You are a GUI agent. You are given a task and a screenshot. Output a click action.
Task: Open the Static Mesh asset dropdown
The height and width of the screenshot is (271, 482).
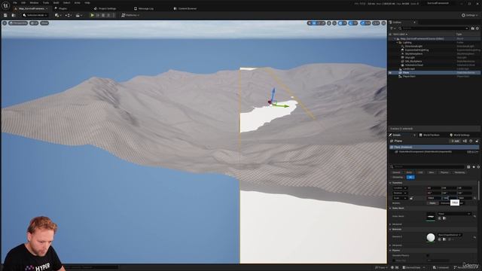(454, 214)
